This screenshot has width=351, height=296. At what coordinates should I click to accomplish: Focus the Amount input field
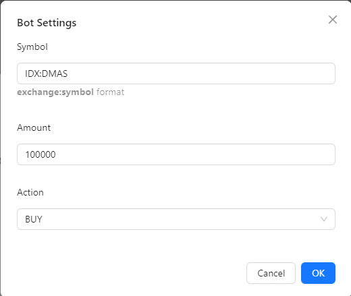coord(176,154)
